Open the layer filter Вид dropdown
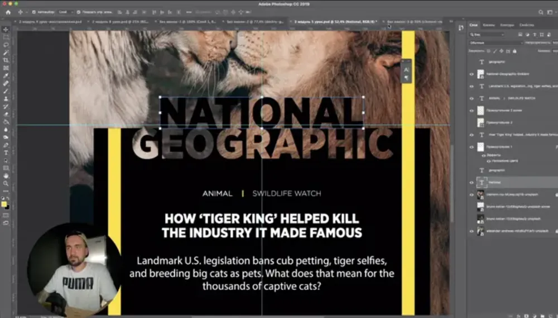Screen dimensions: 558x318 [487, 35]
